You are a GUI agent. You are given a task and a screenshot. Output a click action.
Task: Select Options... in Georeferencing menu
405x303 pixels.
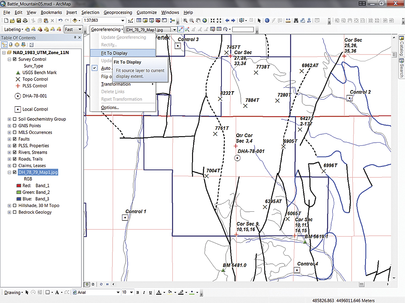click(x=123, y=107)
